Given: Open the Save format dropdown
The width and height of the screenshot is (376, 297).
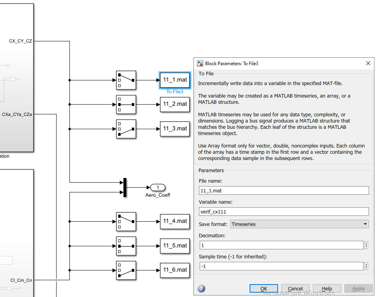Looking at the screenshot, I should [299, 224].
